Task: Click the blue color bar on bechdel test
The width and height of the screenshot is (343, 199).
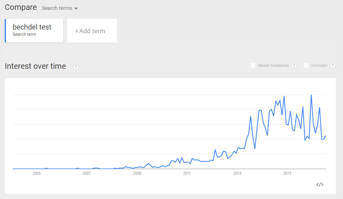Action: (6, 30)
